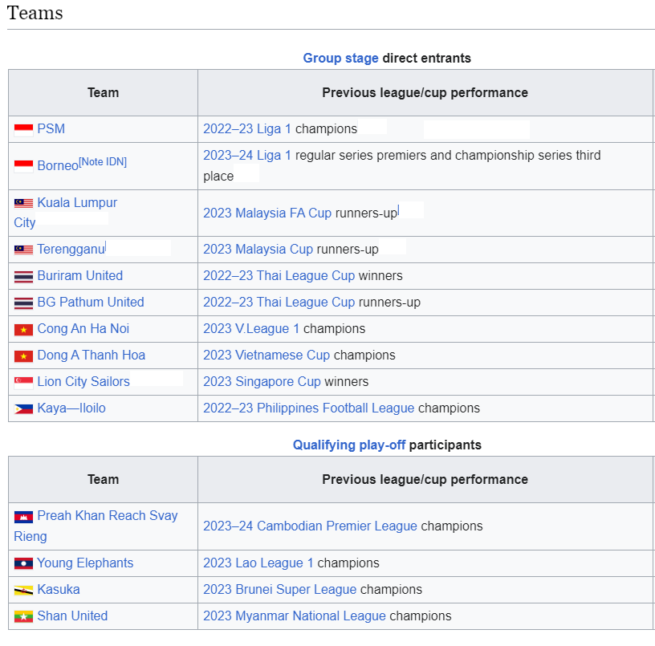
Task: Click the Thailand flag beside BG Pathum United
Action: click(x=23, y=303)
